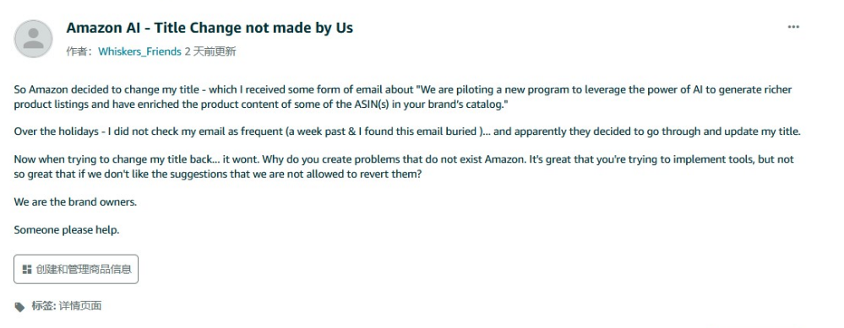Click the paragraph starting Over the holidays
This screenshot has width=844, height=328.
coord(407,131)
